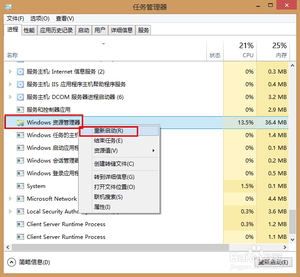The width and height of the screenshot is (300, 277).
Task: Open the 文件(F) menu
Action: click(15, 19)
